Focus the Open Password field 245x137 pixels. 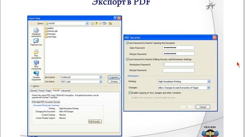pos(178,48)
